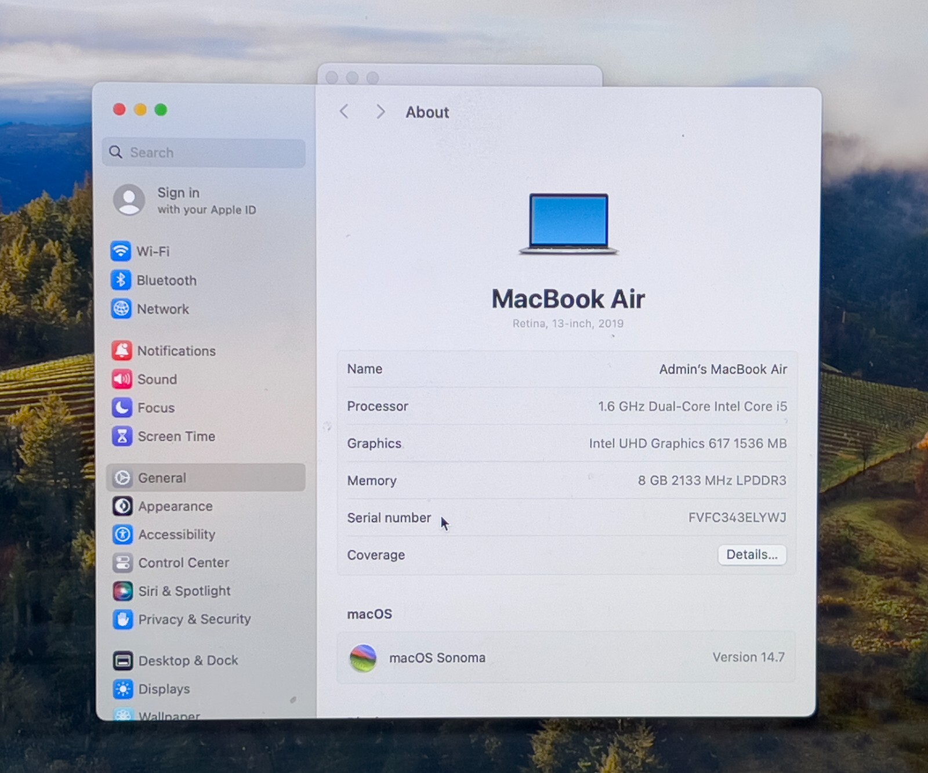Open Wi-Fi settings icon
This screenshot has height=773, width=928.
coord(121,251)
